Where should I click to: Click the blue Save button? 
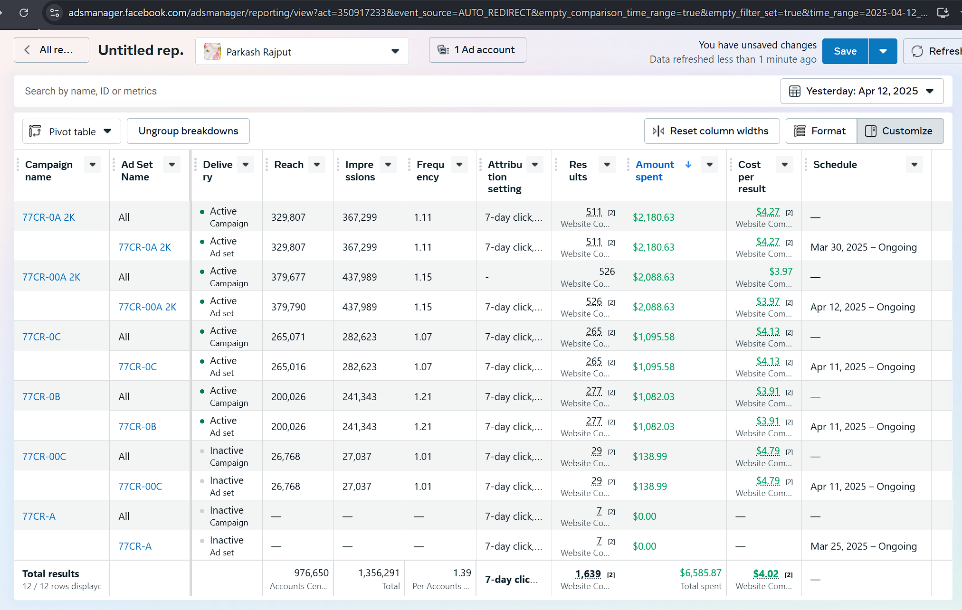845,51
